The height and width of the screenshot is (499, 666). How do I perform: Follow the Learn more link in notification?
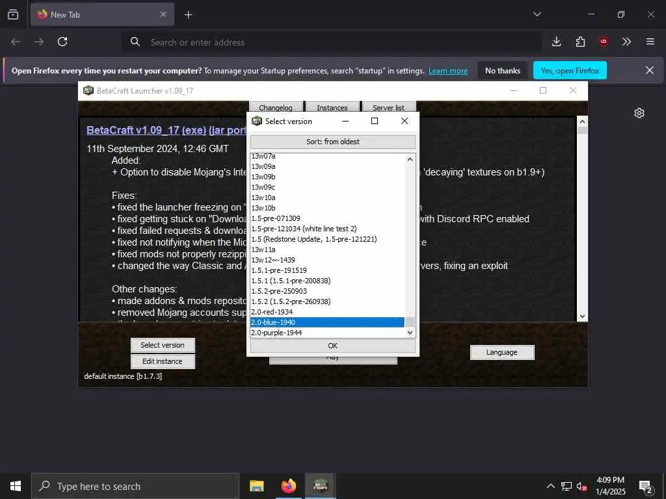click(447, 71)
